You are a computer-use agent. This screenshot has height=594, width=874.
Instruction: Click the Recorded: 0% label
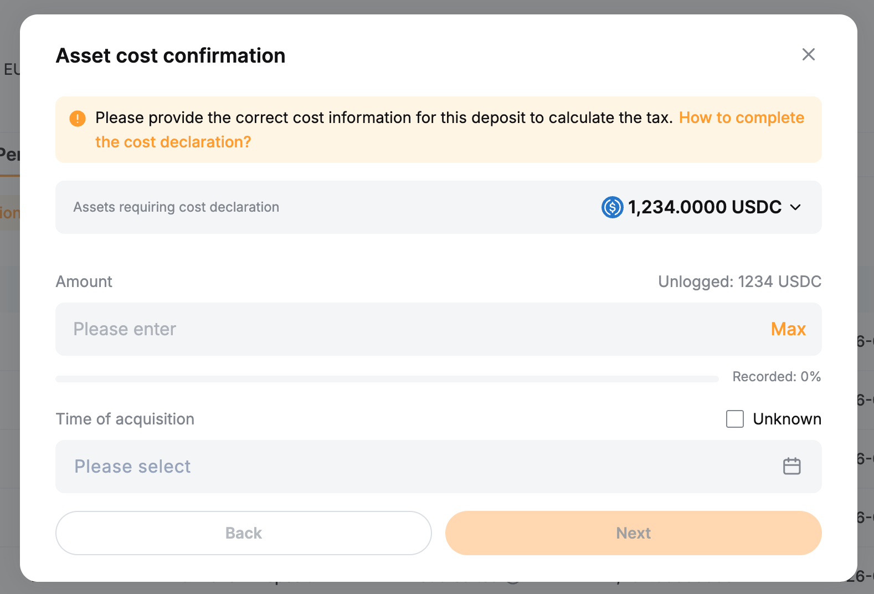(x=776, y=377)
